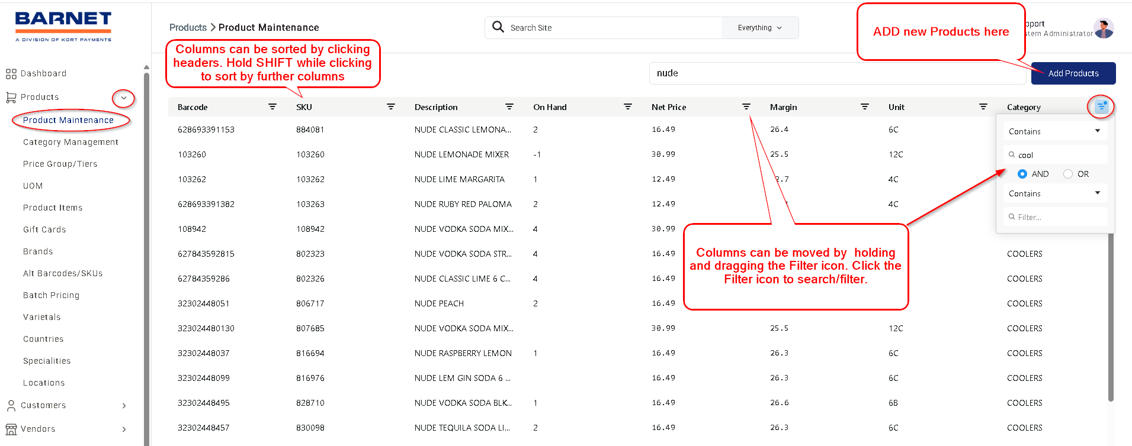
Task: Click barcode 628693391153 cell
Action: click(206, 130)
